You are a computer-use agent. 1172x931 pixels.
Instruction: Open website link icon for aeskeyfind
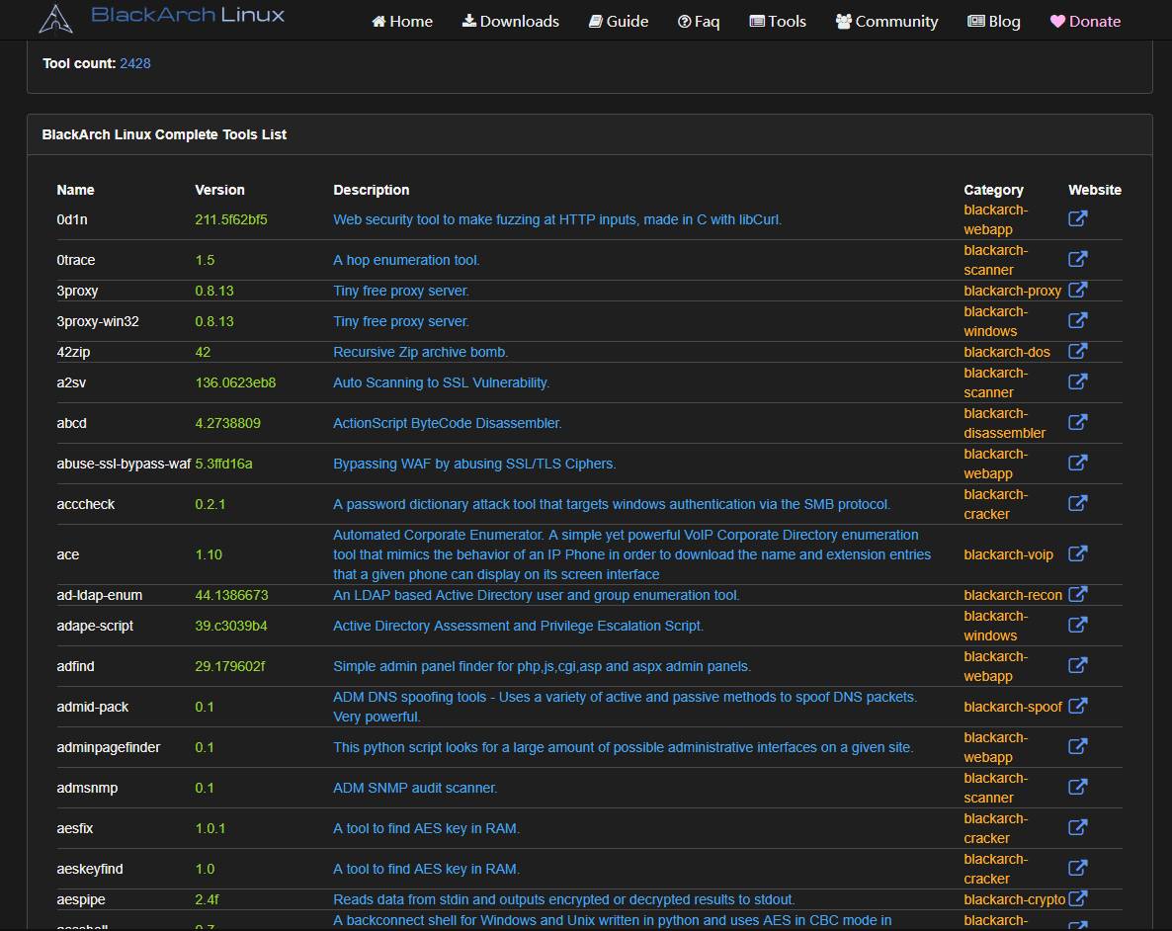[1077, 868]
